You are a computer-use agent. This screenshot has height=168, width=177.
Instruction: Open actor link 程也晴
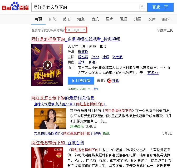click(83, 57)
